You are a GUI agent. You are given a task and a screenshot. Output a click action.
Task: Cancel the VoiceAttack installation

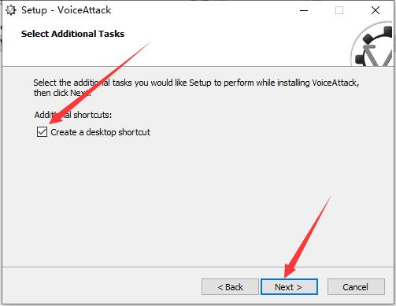point(356,287)
